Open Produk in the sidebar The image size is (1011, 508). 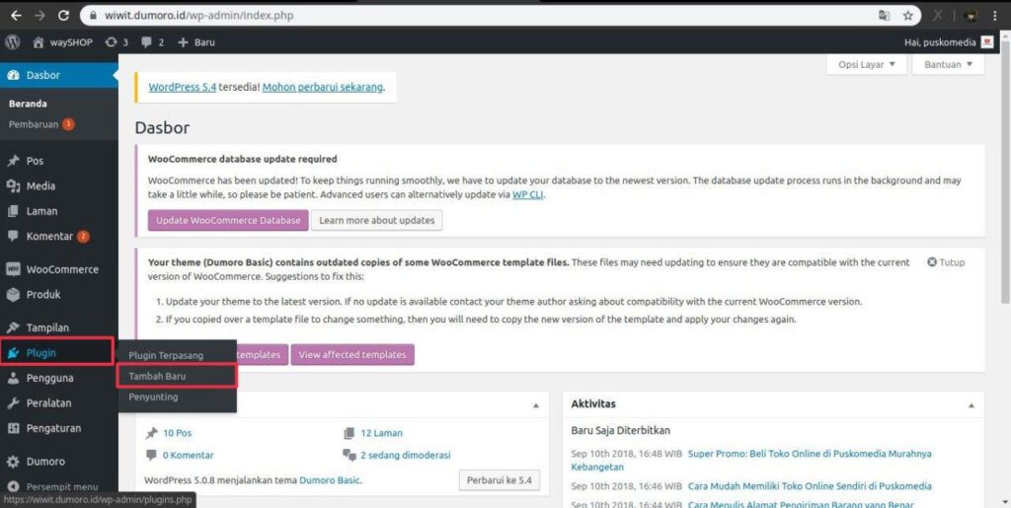pos(43,295)
